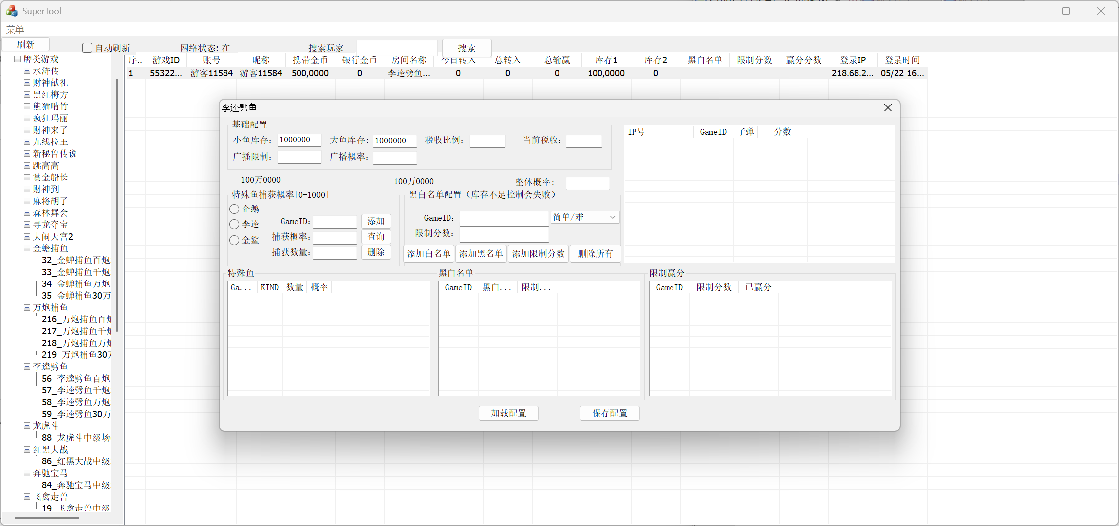Image resolution: width=1119 pixels, height=526 pixels.
Task: Click the 添加白名单 button
Action: coord(428,254)
